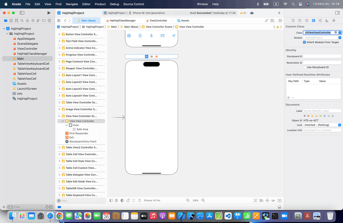Open Resolve Auto Layout Issues menu

[x=273, y=200]
